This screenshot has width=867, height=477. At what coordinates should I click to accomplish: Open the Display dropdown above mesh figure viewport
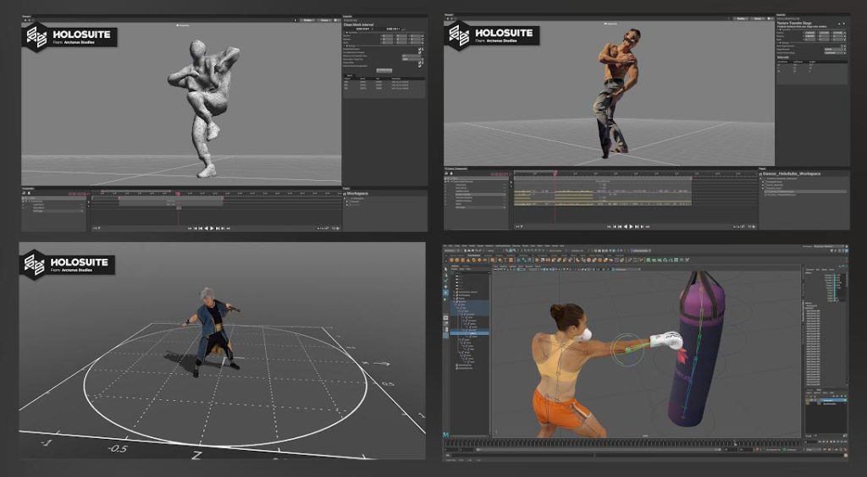coord(308,20)
